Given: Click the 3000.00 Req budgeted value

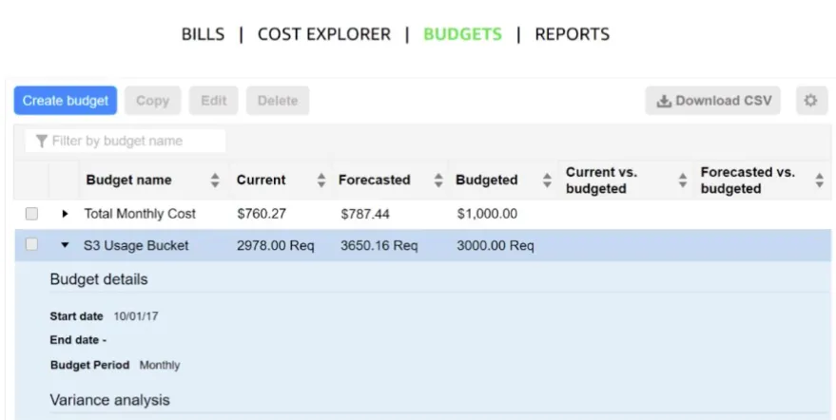Looking at the screenshot, I should [x=496, y=245].
